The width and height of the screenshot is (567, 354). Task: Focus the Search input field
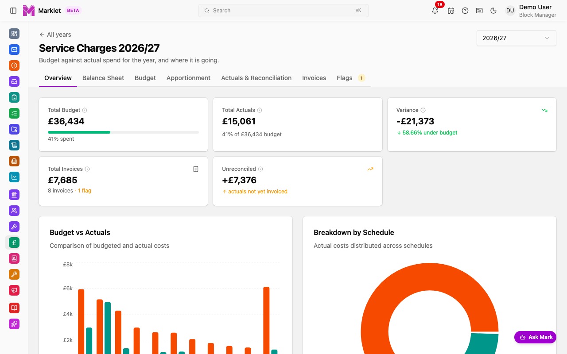[283, 11]
